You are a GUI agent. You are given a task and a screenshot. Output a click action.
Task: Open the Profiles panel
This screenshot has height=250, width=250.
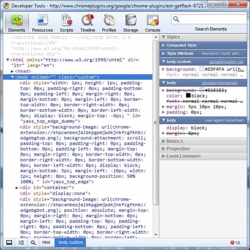pos(109,23)
